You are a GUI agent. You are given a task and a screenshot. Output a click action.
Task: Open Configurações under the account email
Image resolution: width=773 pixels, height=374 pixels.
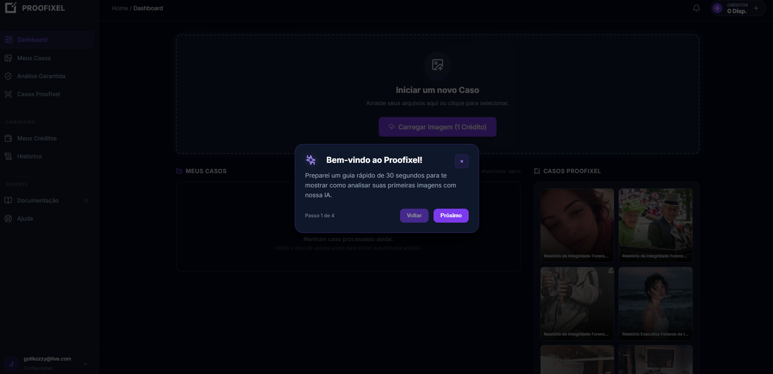(38, 368)
